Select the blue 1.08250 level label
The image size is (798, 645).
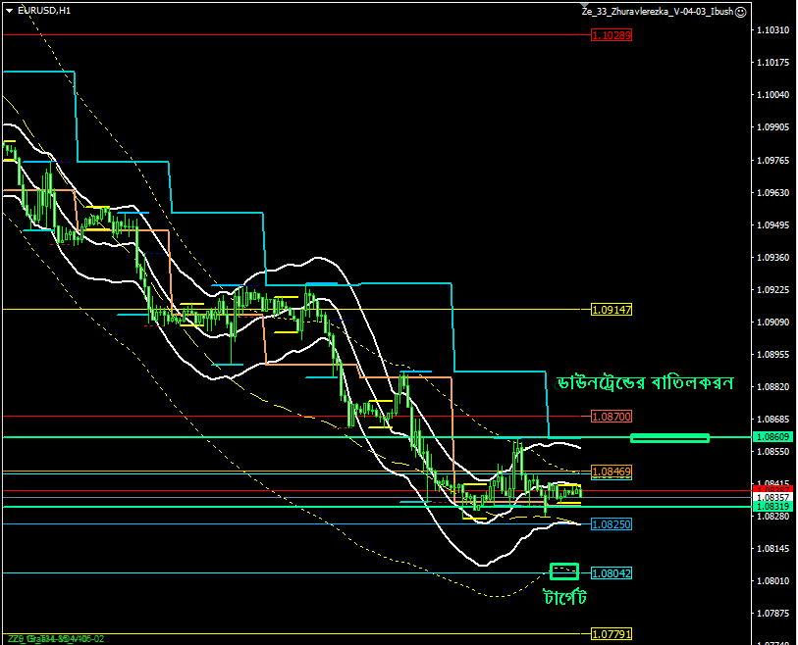click(x=612, y=524)
